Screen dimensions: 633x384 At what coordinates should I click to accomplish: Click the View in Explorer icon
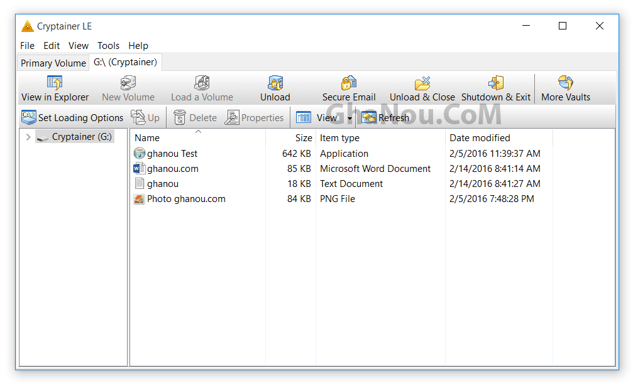pos(55,83)
